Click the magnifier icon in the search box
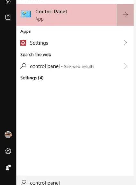This screenshot has width=136, height=185. (x=23, y=182)
